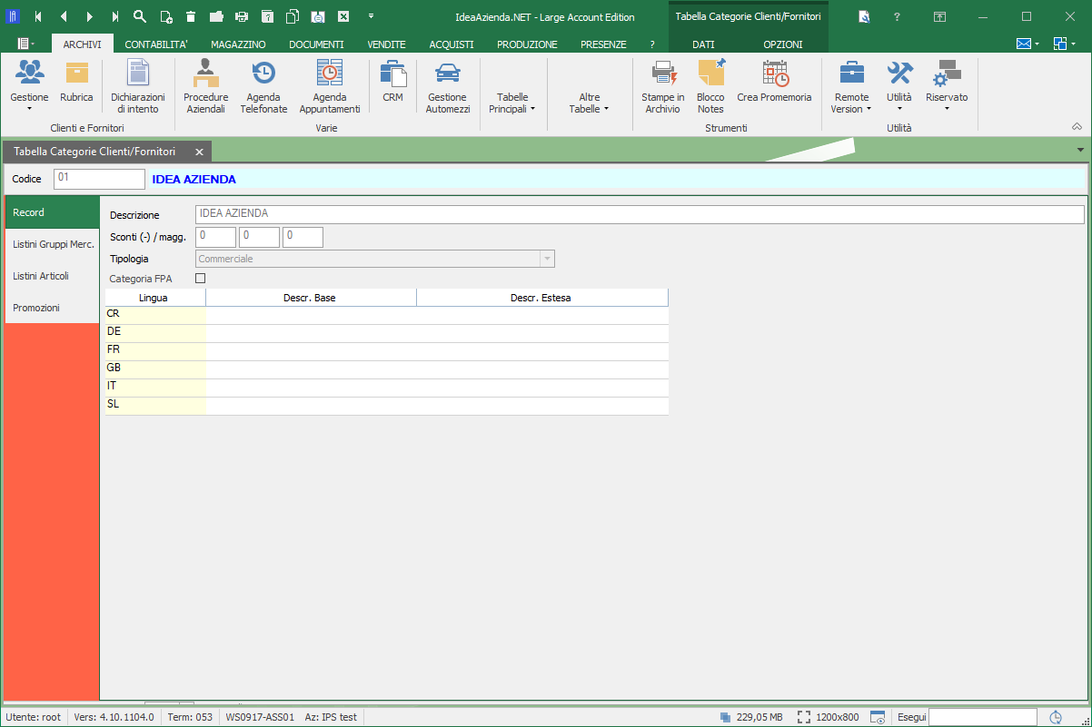The width and height of the screenshot is (1092, 727).
Task: Switch to MAGAZZINO ribbon tab
Action: [238, 44]
